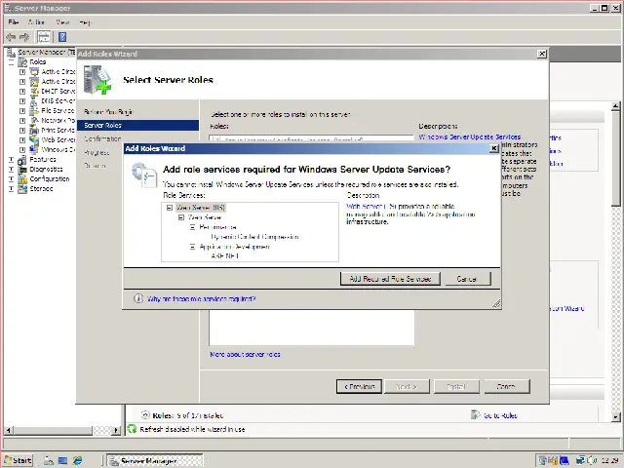Click the File Services role icon

click(34, 110)
